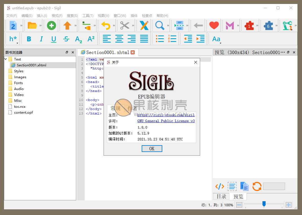302x215 pixels.
Task: Insert numbered list
Action: click(172, 39)
